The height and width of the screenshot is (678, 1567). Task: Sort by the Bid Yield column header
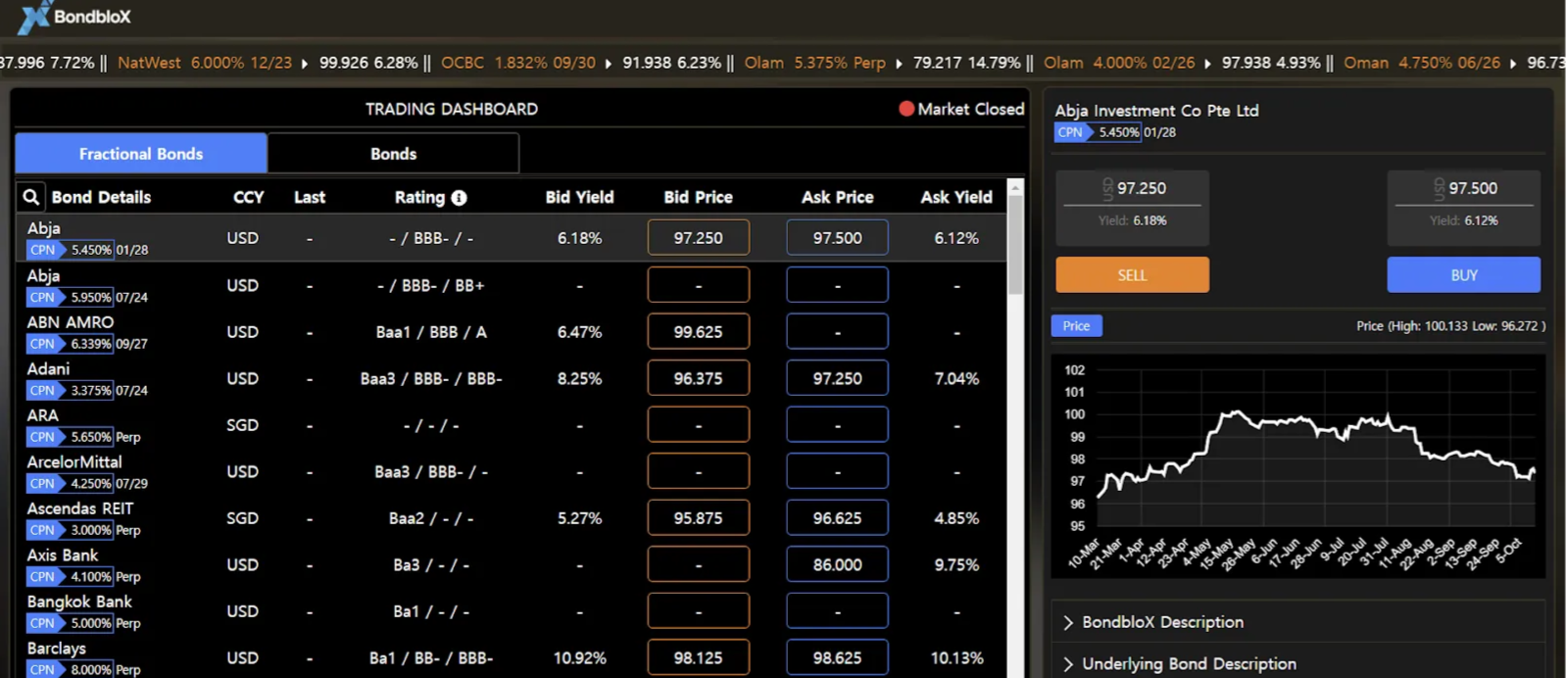[x=579, y=197]
